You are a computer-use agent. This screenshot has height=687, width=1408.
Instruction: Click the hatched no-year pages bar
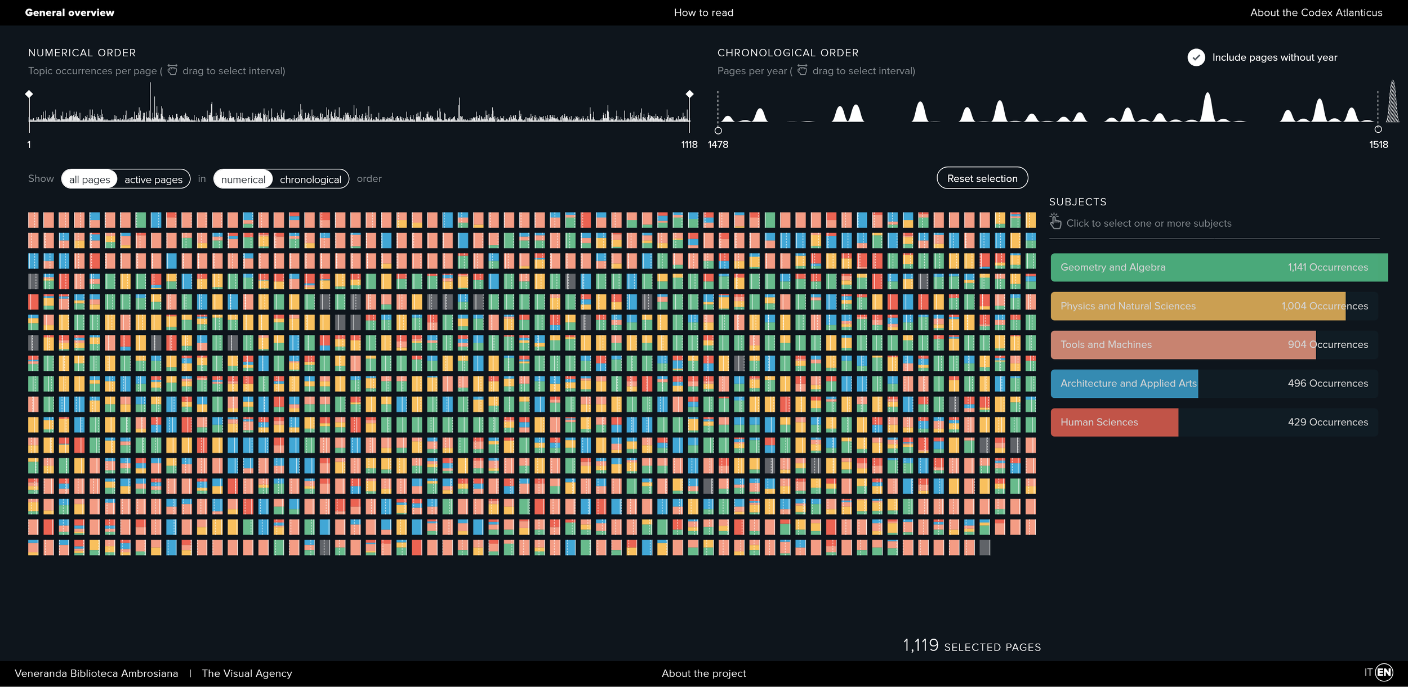(x=1393, y=101)
